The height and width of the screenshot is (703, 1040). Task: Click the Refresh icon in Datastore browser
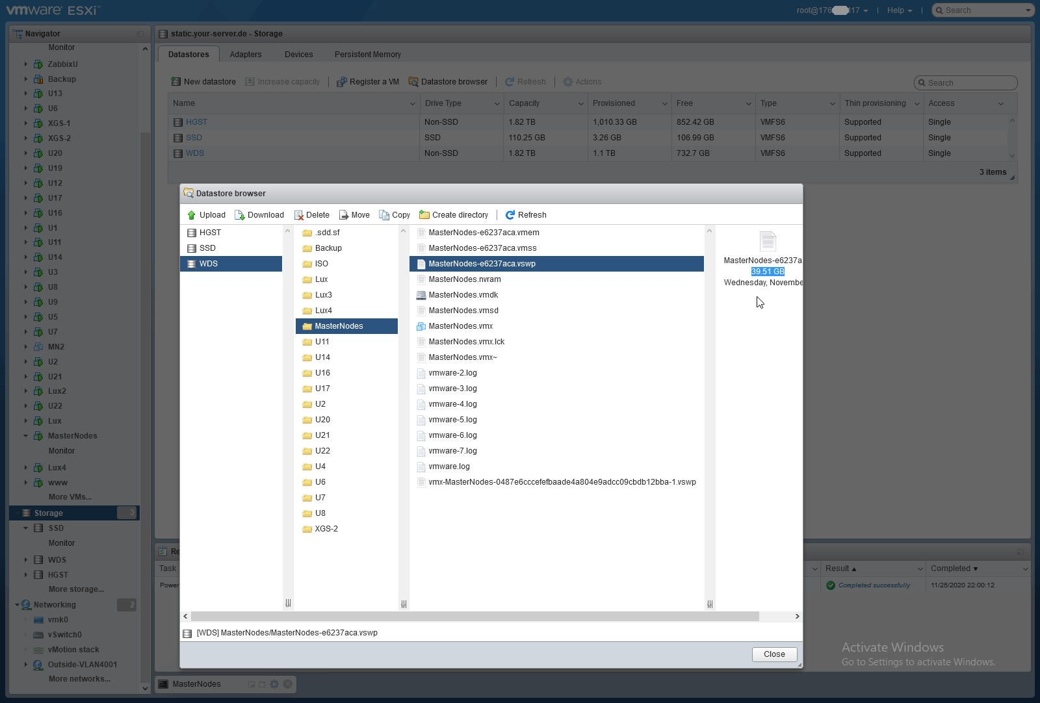click(x=510, y=215)
